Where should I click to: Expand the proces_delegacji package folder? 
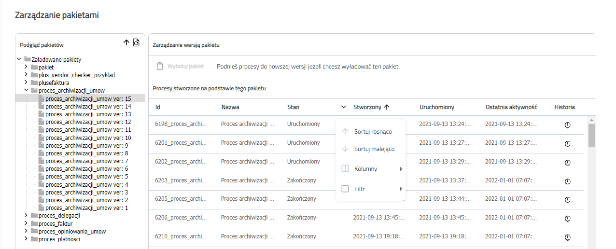pyautogui.click(x=26, y=216)
